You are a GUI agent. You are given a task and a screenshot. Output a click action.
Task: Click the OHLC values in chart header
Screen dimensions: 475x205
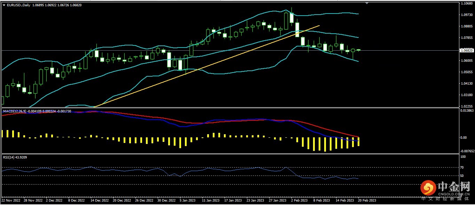point(57,5)
